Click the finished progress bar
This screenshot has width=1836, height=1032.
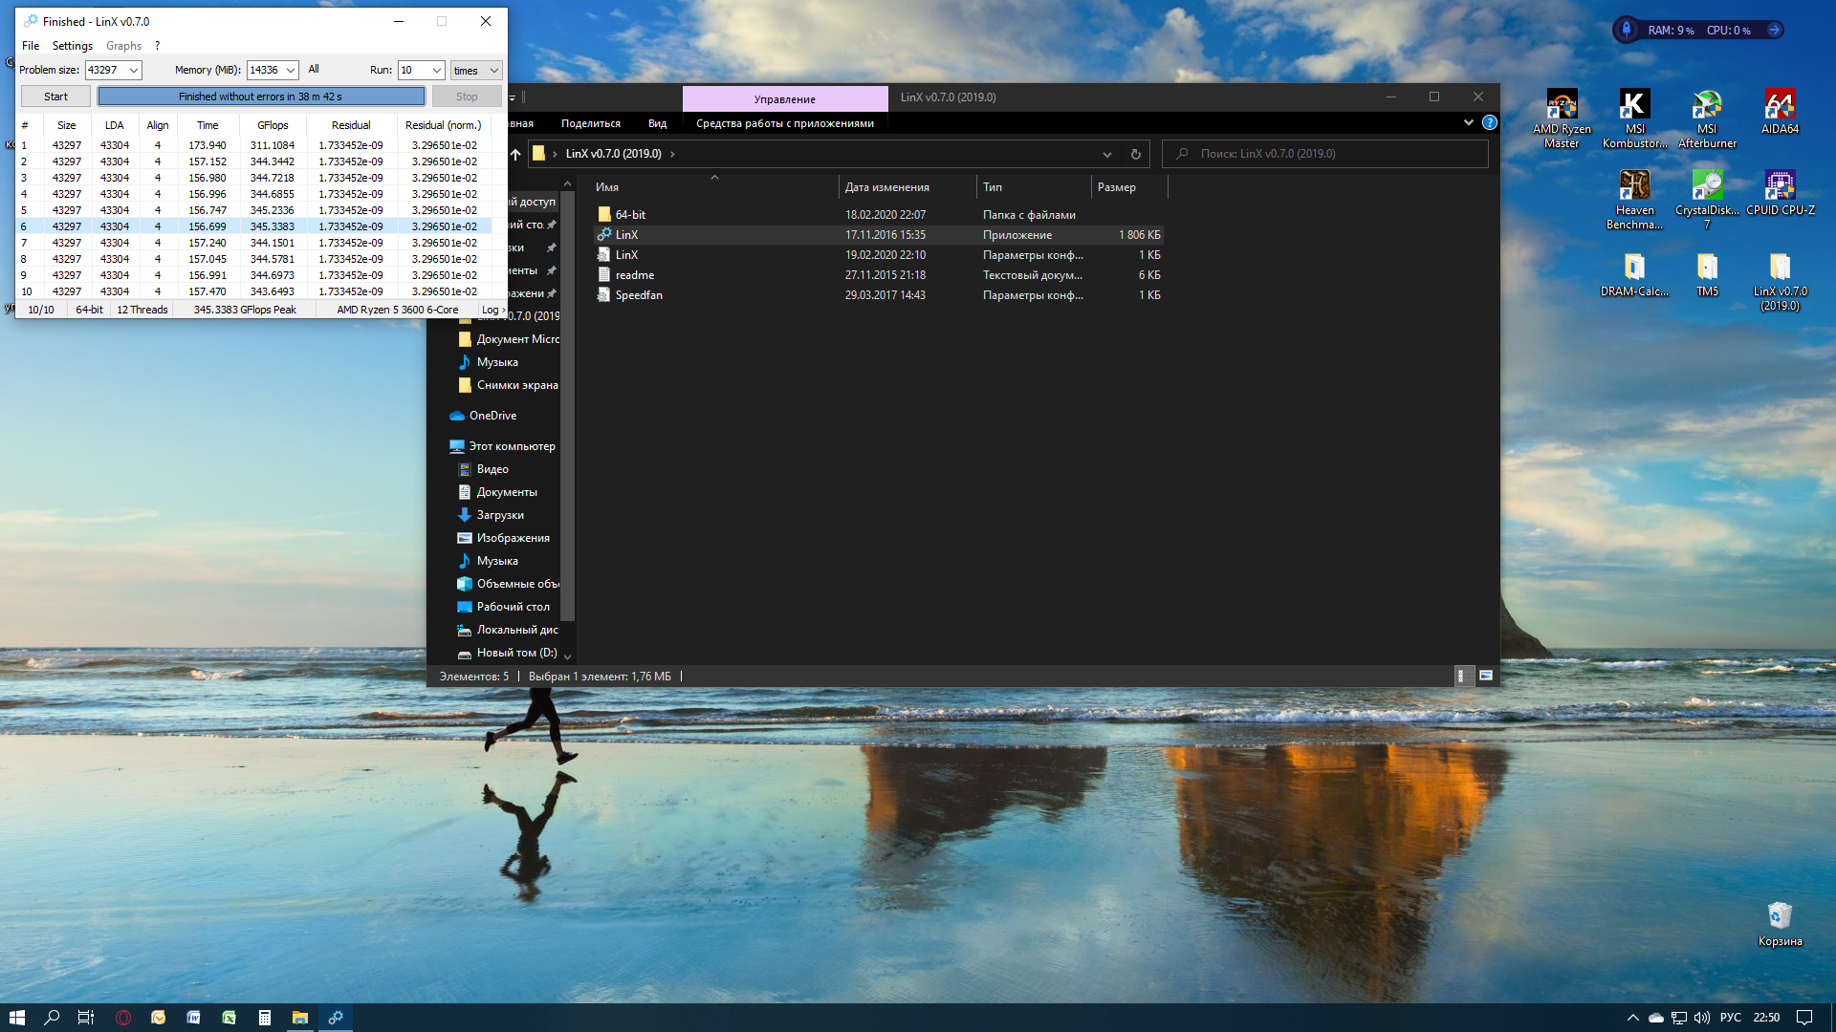[x=261, y=97]
